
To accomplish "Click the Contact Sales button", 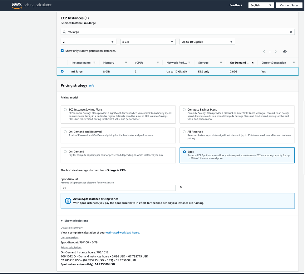I will 289,5.
